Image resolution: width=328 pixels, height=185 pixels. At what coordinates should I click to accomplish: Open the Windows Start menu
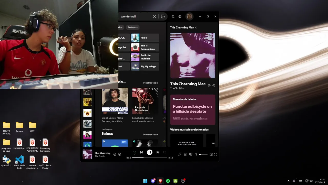click(x=145, y=181)
